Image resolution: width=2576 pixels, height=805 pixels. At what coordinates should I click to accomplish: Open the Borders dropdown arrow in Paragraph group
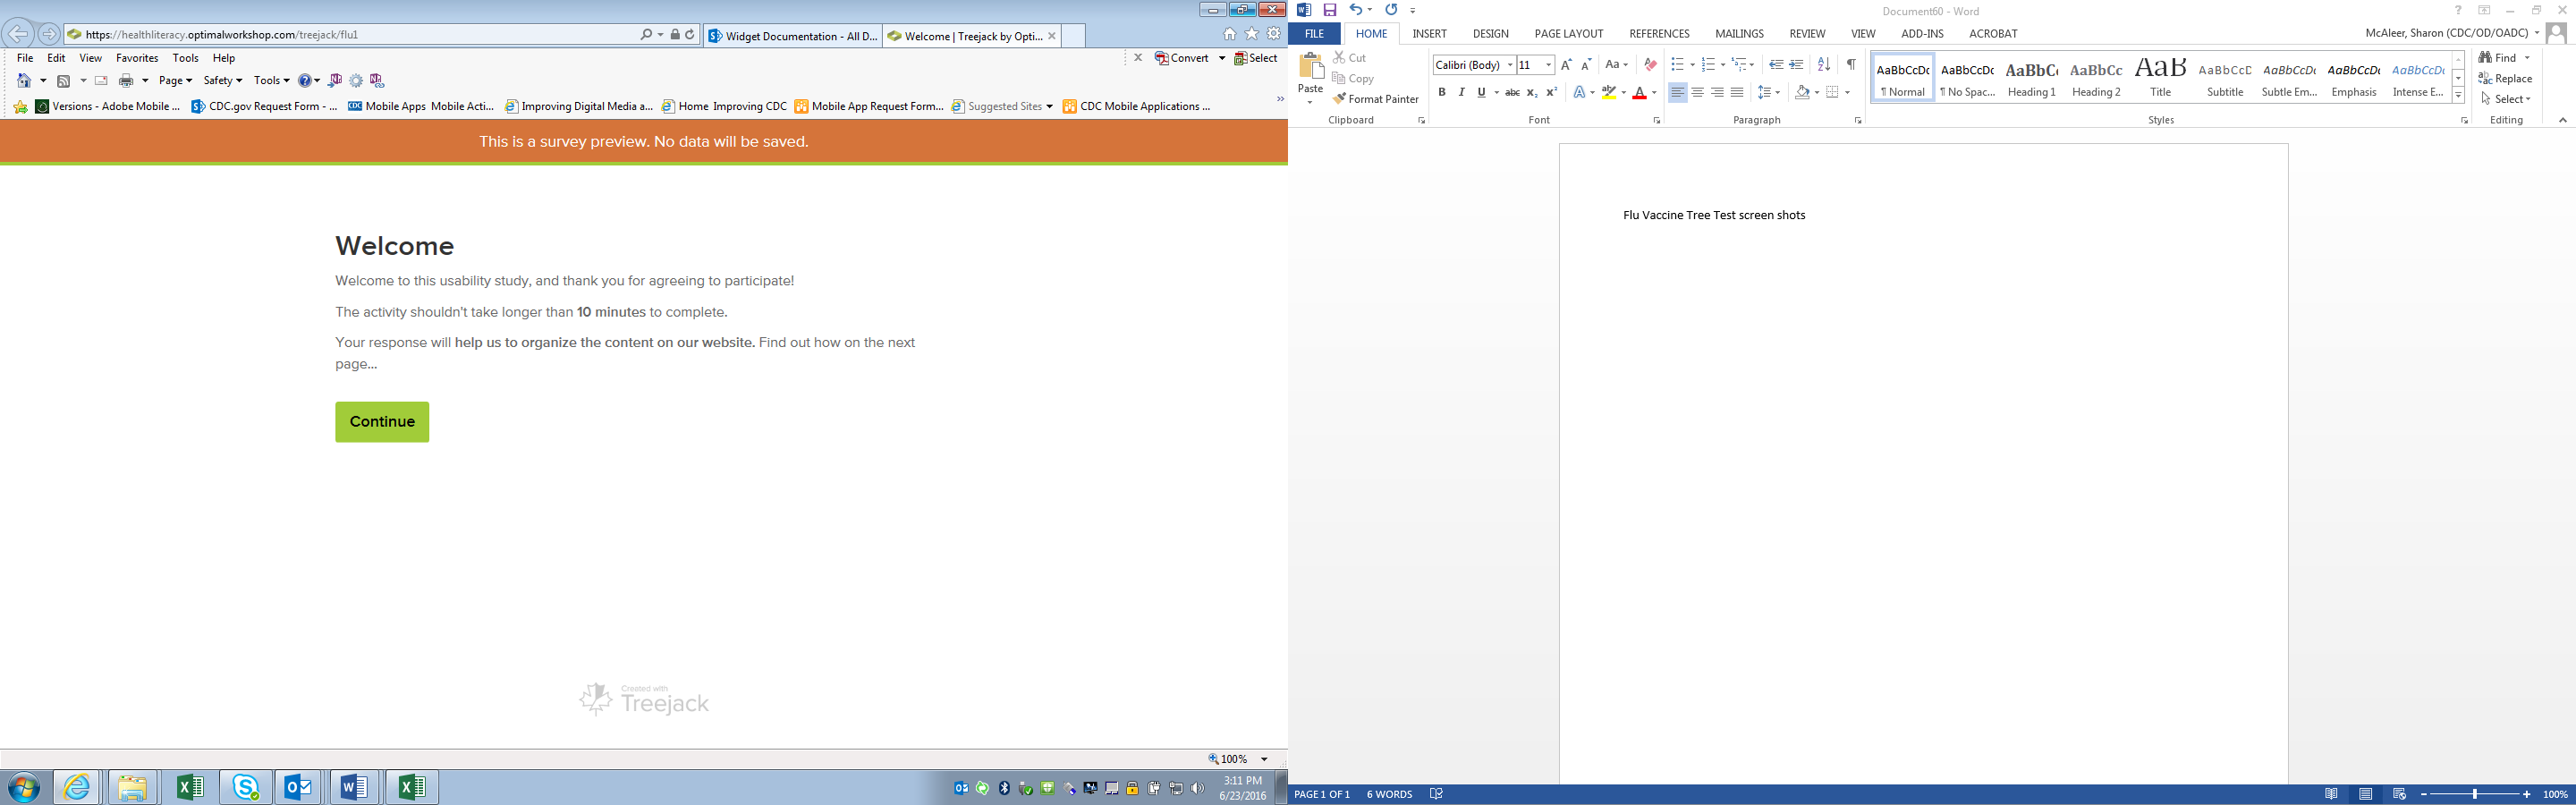coord(1847,93)
